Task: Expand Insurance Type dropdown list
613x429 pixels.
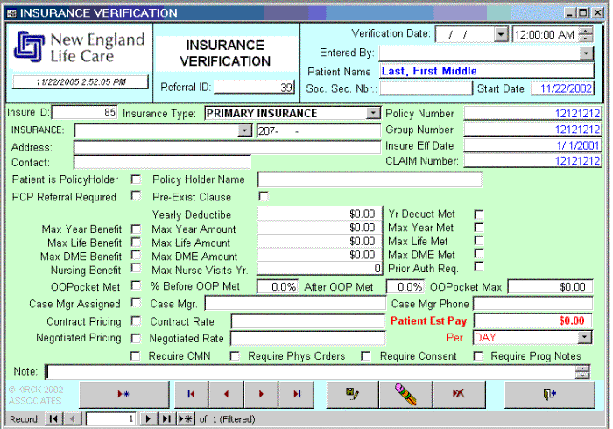Action: click(373, 113)
